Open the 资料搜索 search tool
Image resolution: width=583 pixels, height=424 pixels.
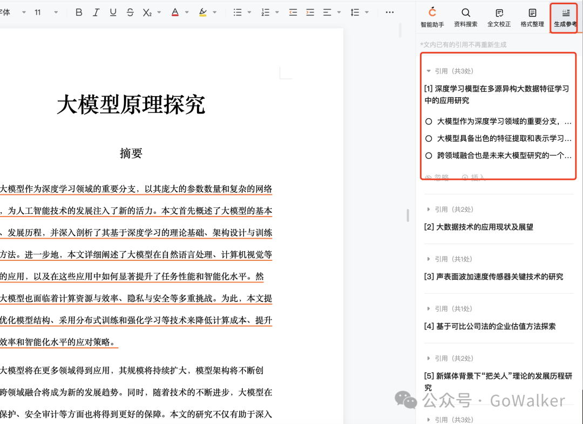pos(465,17)
